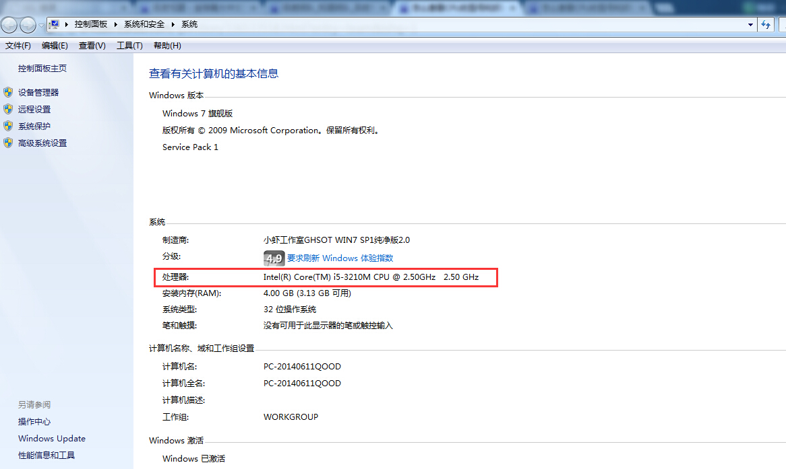Click the 4.00 GB RAM value
The image size is (786, 469).
pos(307,293)
